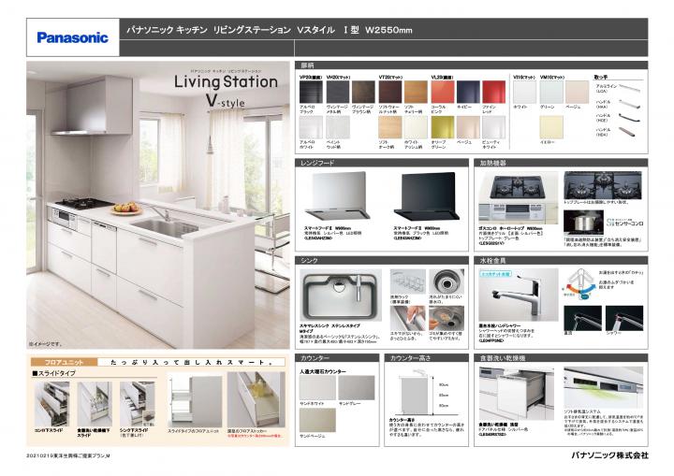Select the ヴィンテージメタル柄 door swatch

338,92
